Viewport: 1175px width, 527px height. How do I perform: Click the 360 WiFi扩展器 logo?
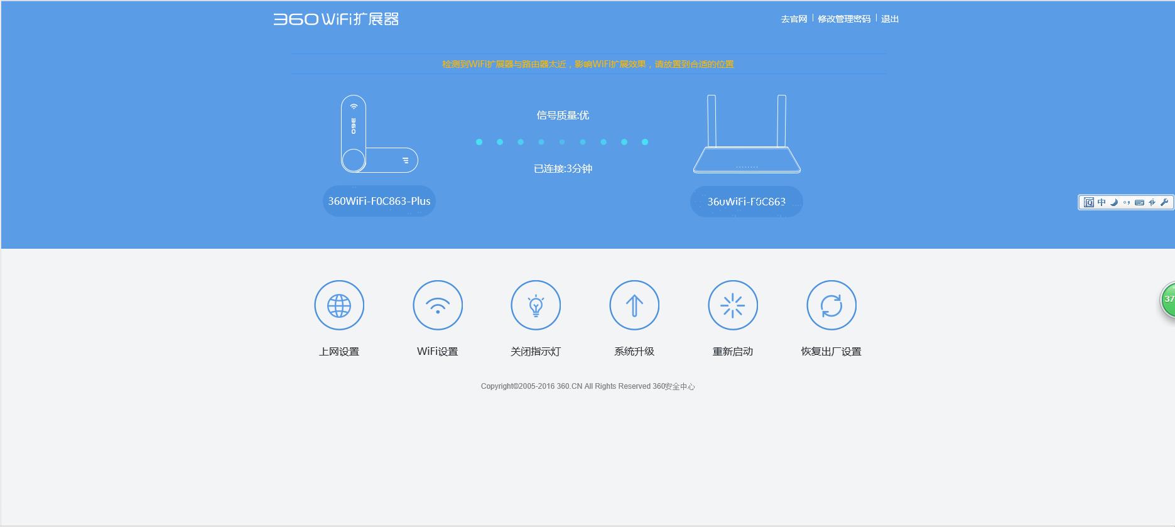(336, 19)
